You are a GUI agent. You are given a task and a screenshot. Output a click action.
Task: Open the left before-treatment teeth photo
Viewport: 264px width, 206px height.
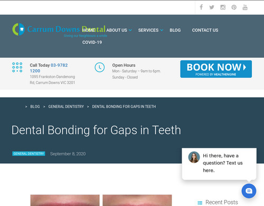[65, 200]
